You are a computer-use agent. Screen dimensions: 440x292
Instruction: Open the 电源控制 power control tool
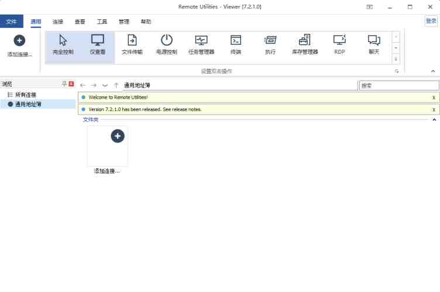point(166,45)
